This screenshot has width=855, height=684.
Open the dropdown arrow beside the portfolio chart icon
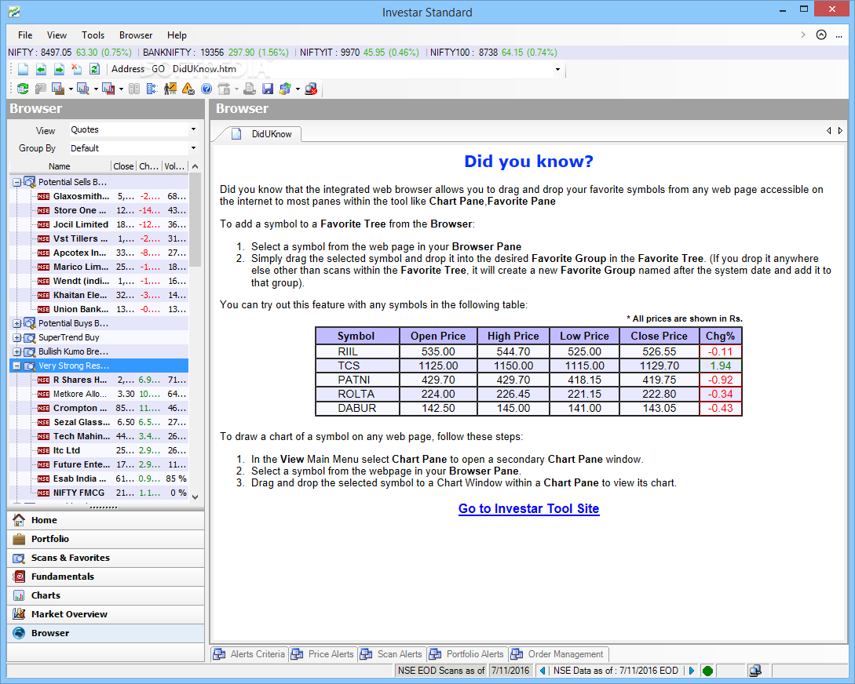pyautogui.click(x=71, y=89)
